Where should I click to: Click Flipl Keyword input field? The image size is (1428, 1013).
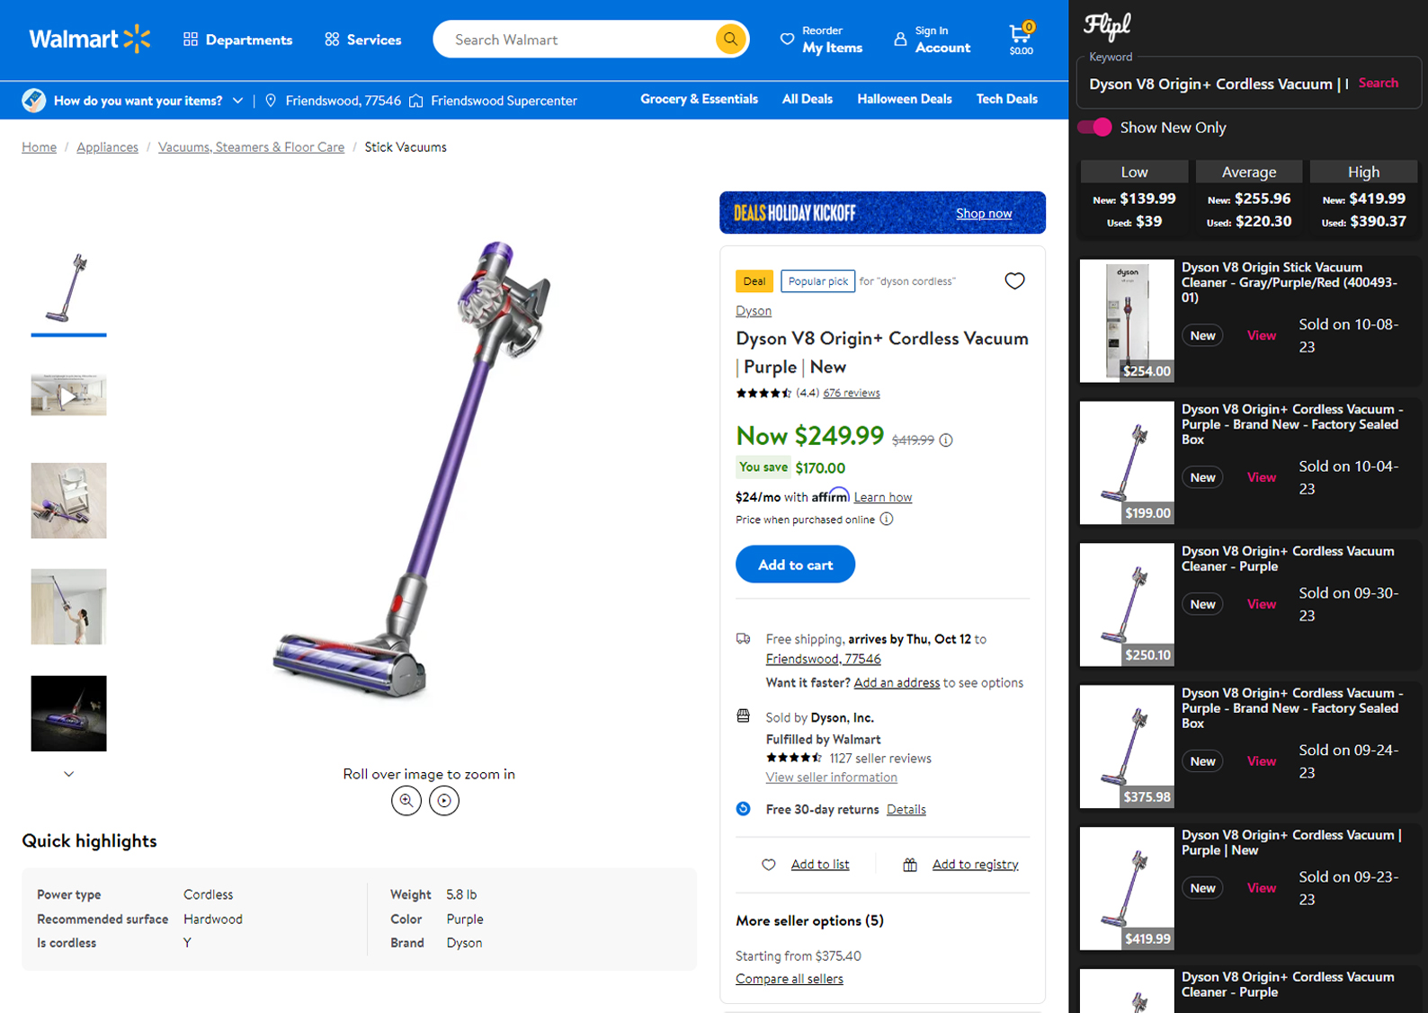tap(1218, 84)
